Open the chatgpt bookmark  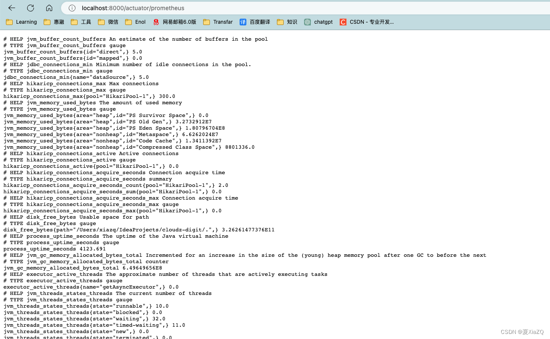coord(318,22)
